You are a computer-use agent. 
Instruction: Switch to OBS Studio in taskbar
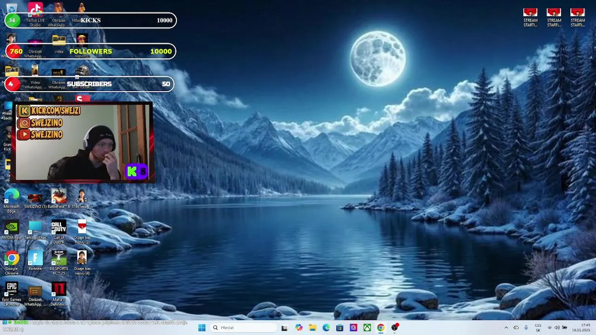pyautogui.click(x=395, y=328)
